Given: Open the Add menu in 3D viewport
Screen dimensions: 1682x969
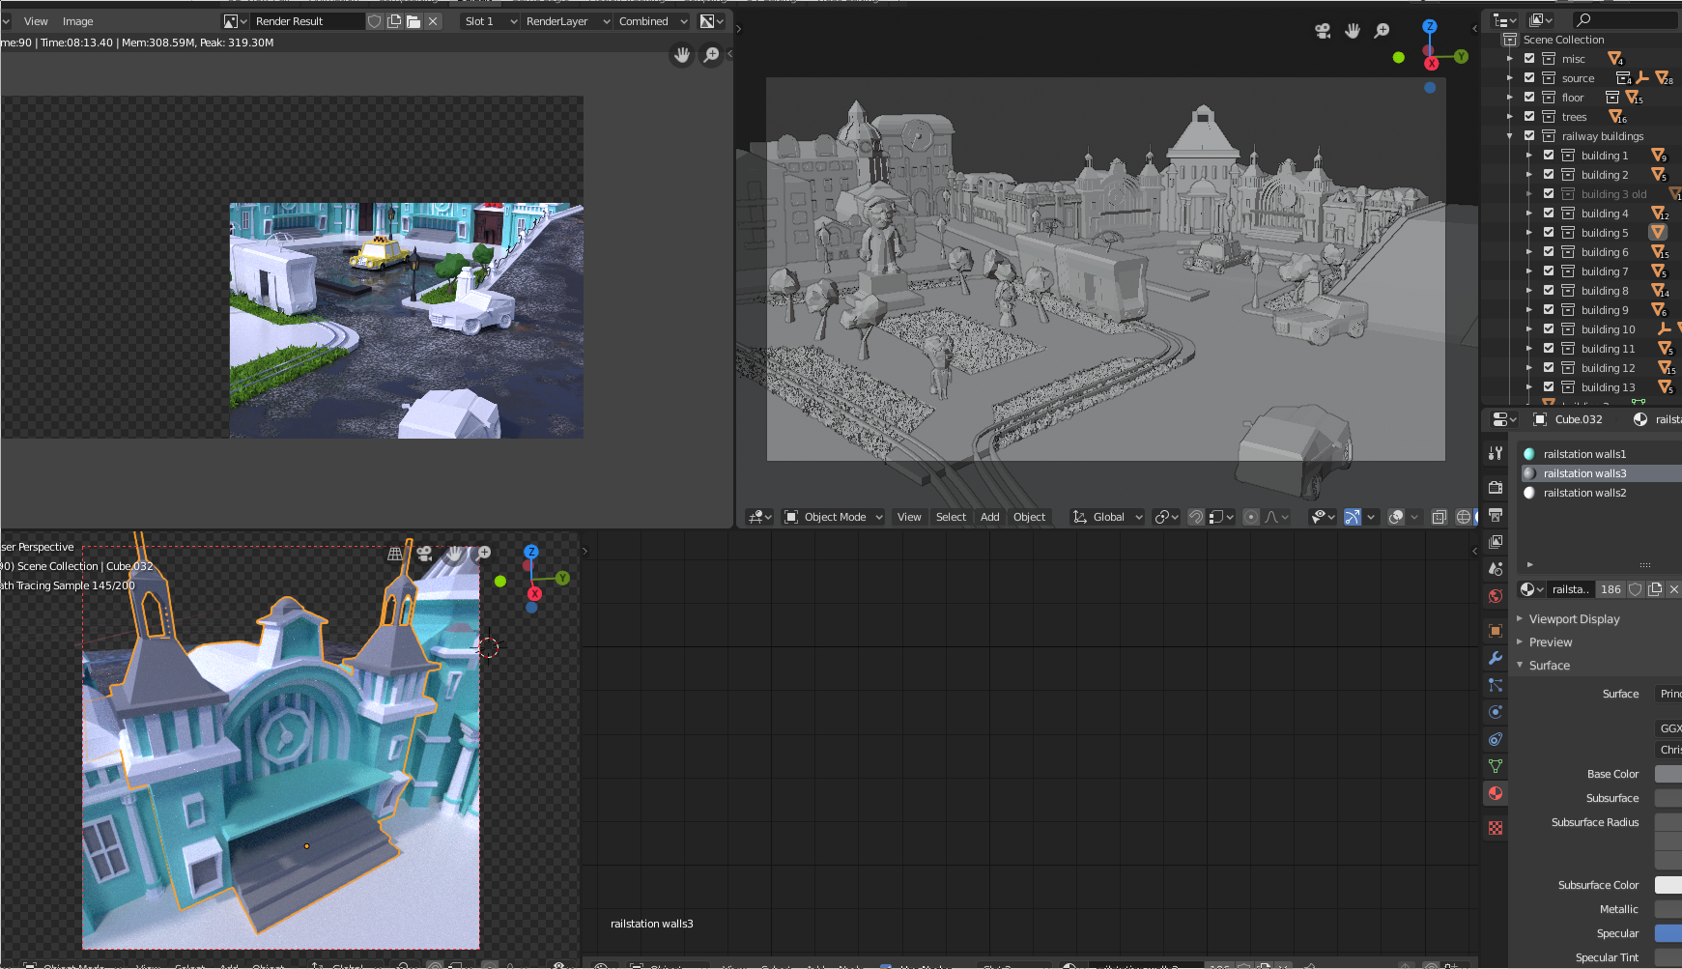Looking at the screenshot, I should (x=989, y=517).
